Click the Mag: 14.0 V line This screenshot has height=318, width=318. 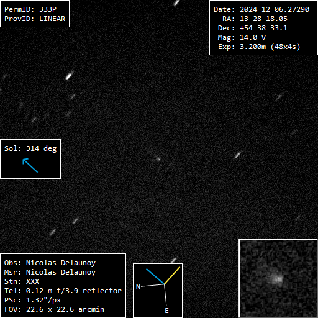[242, 37]
